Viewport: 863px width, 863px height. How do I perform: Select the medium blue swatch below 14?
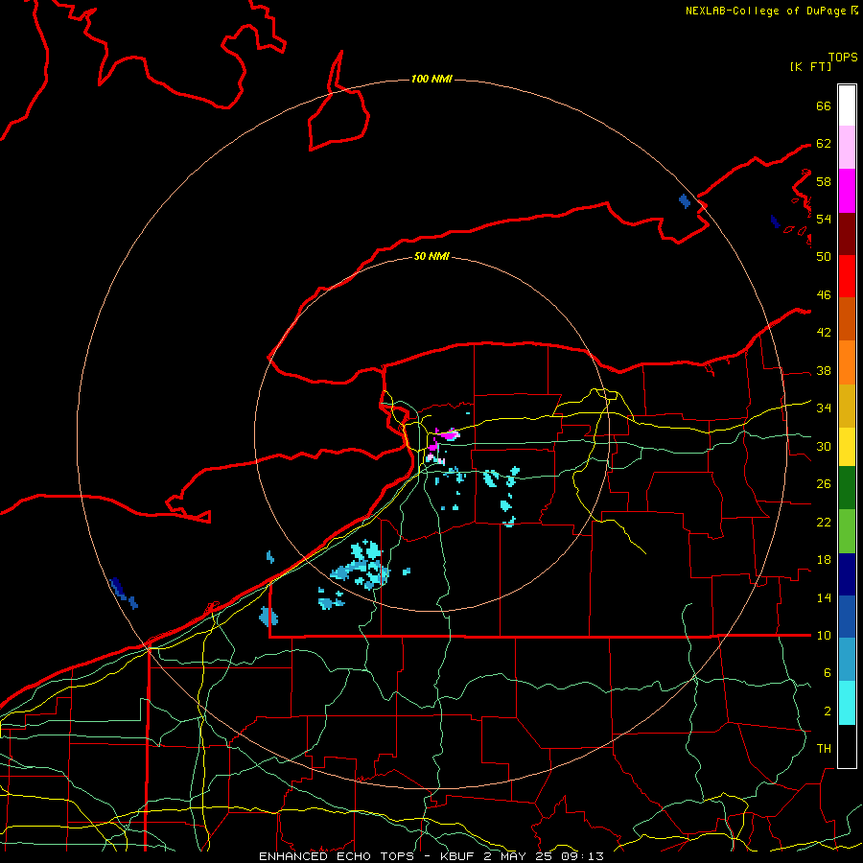point(847,617)
